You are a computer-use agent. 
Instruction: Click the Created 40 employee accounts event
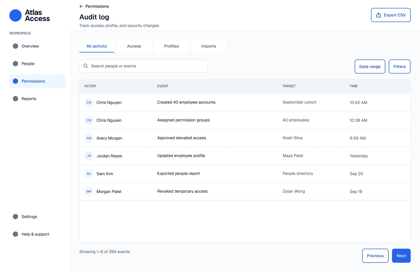click(x=186, y=102)
